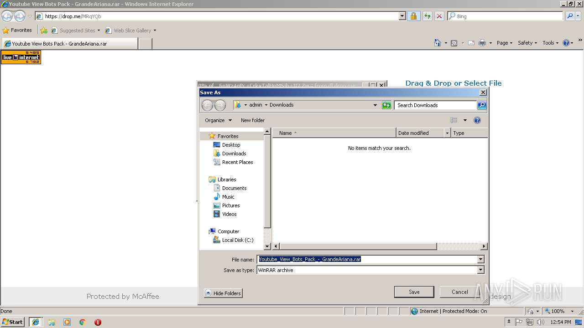584x328 pixels.
Task: Open the Date modified column filter arrow
Action: (447, 133)
